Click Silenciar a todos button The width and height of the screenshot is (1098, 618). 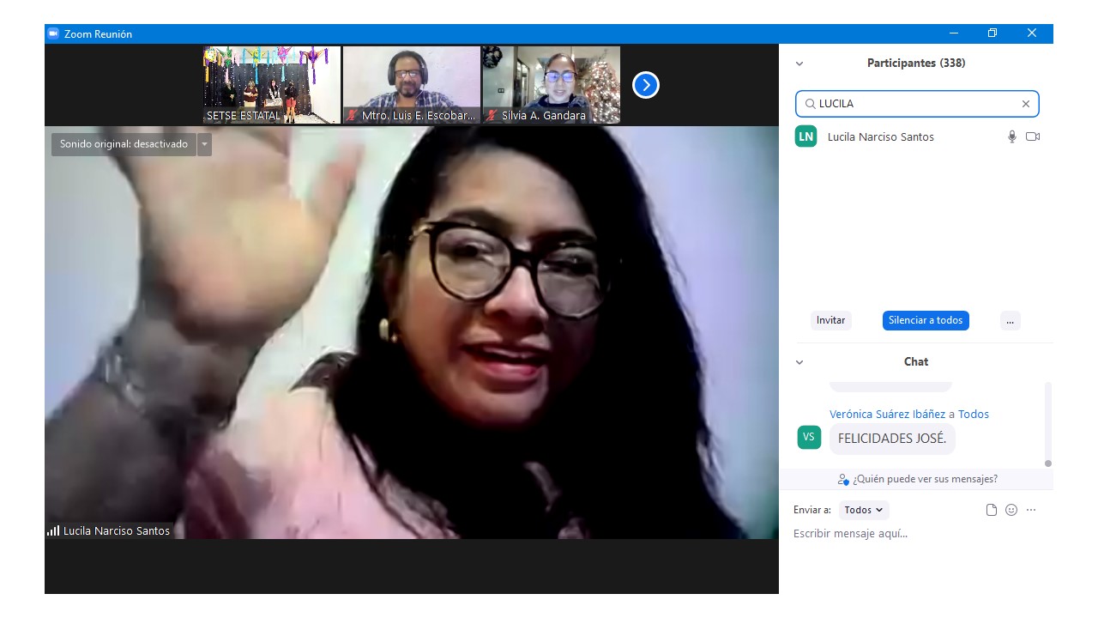coord(926,320)
